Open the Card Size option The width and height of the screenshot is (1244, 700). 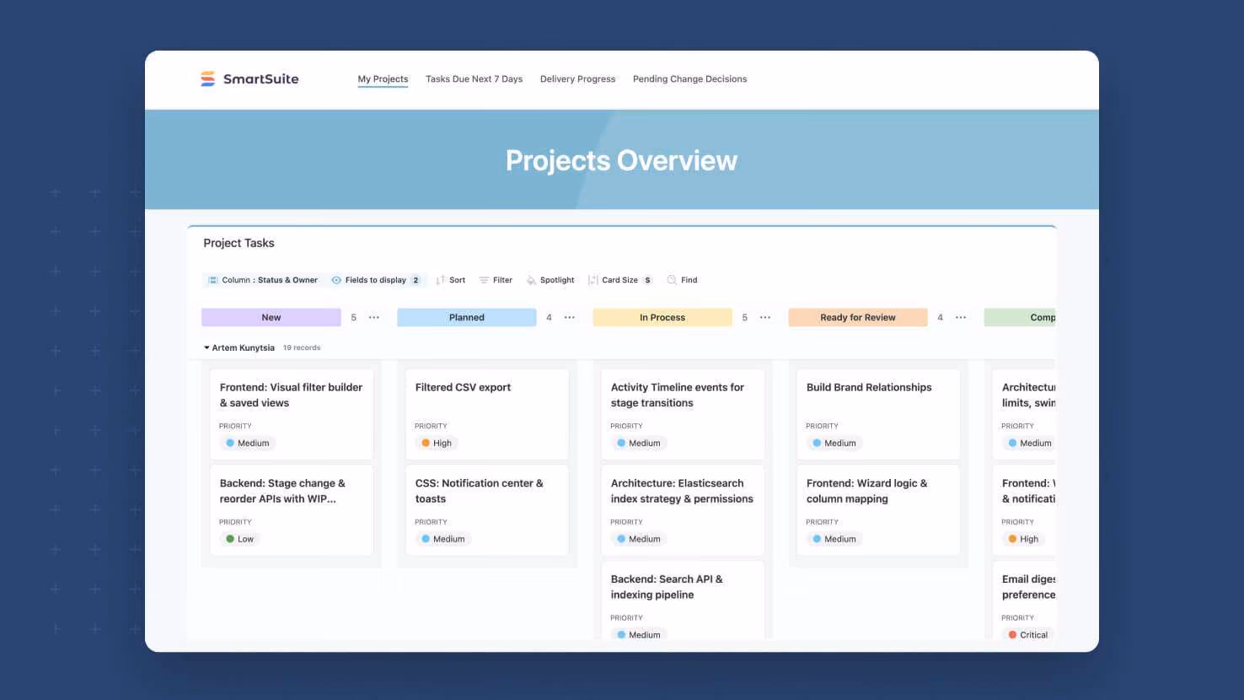[x=620, y=280]
